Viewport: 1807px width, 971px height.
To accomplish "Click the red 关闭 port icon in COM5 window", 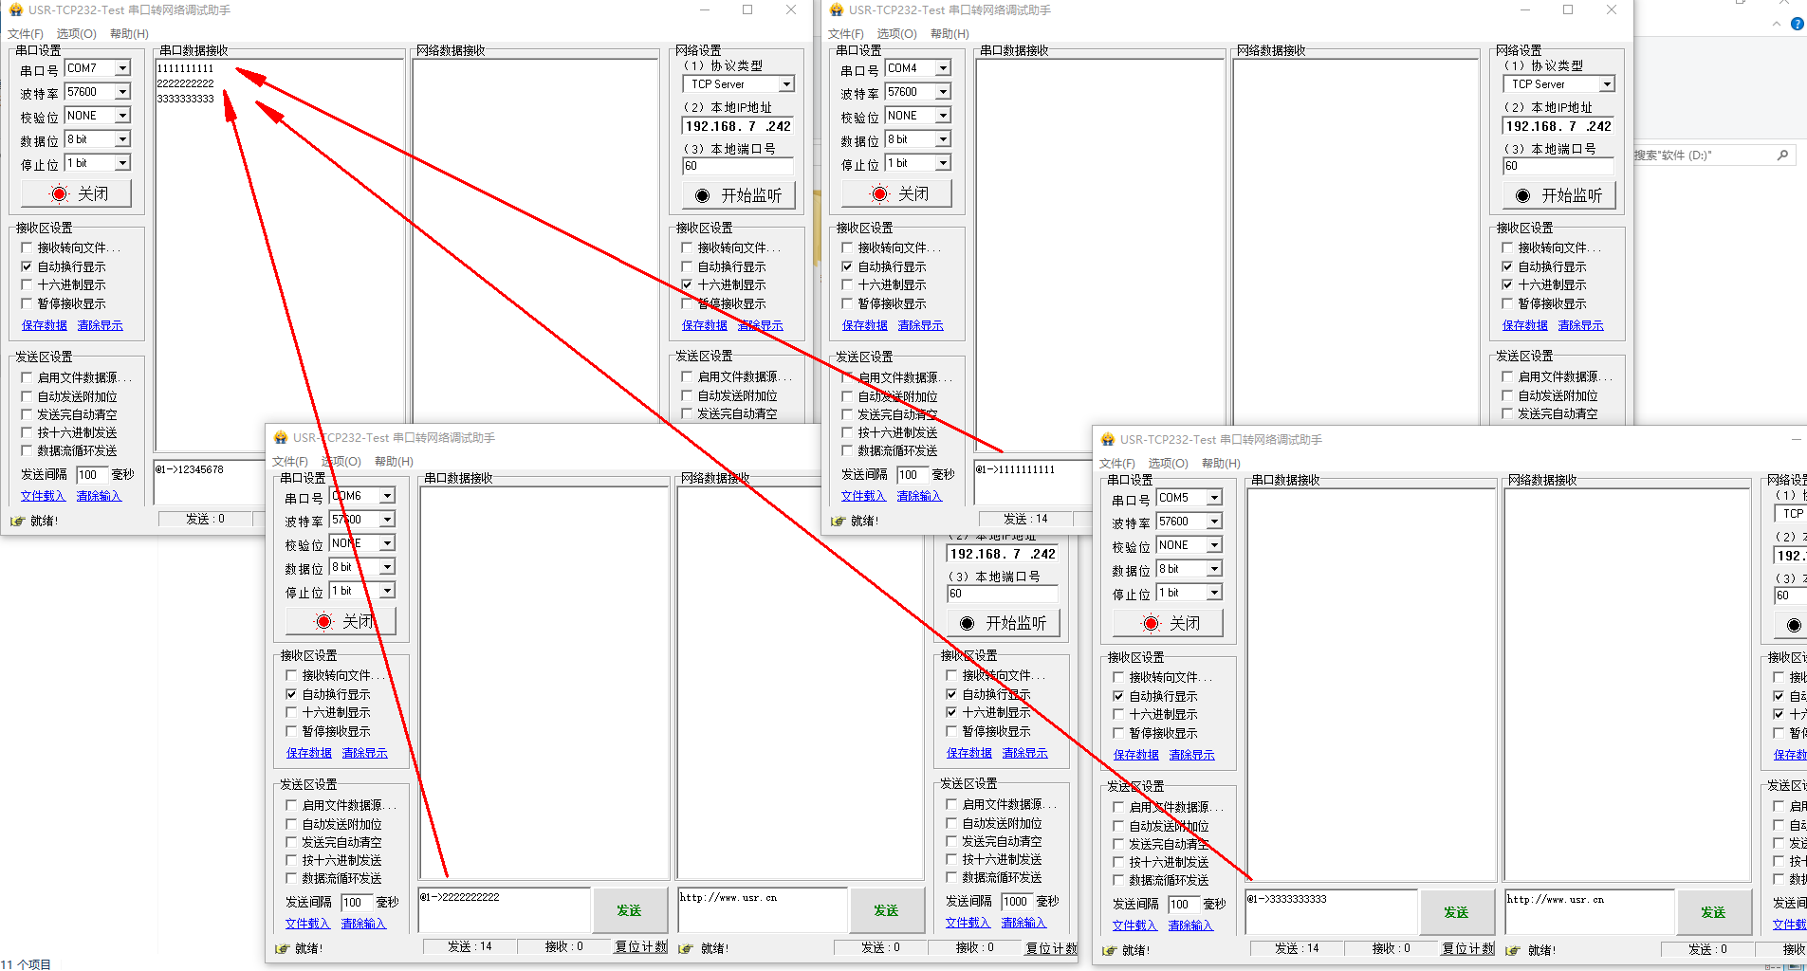I will click(1152, 624).
